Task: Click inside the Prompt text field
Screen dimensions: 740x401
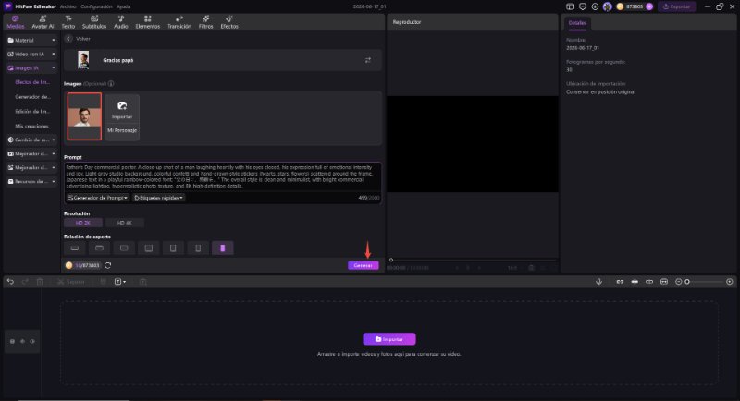Action: point(223,176)
